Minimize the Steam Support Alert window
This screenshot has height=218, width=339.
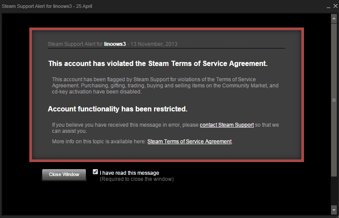coord(329,7)
